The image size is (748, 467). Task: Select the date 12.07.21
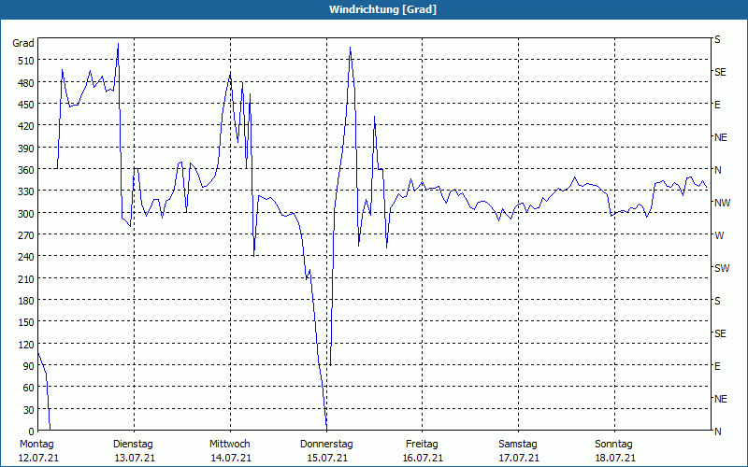pyautogui.click(x=38, y=459)
